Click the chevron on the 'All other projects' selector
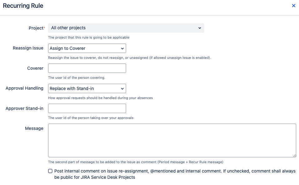Viewport: 299px width, 185px height. [x=200, y=28]
